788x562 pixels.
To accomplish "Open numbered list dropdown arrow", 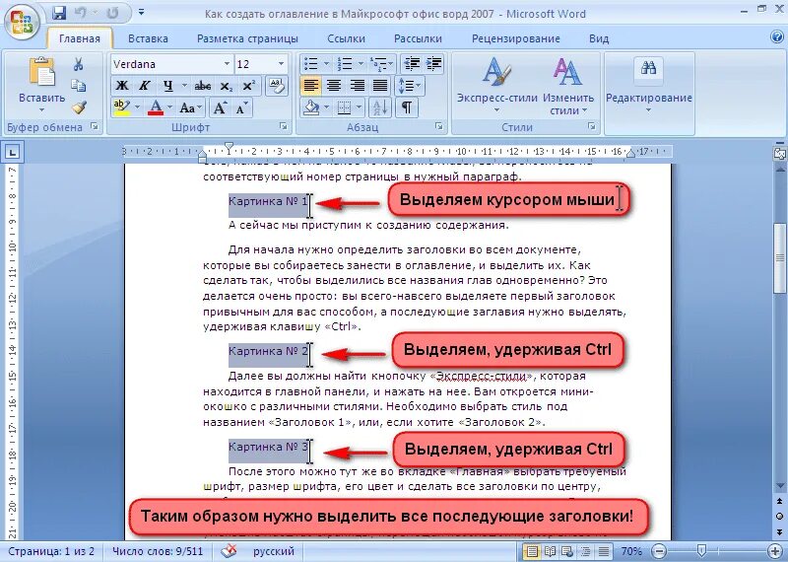I will [361, 64].
